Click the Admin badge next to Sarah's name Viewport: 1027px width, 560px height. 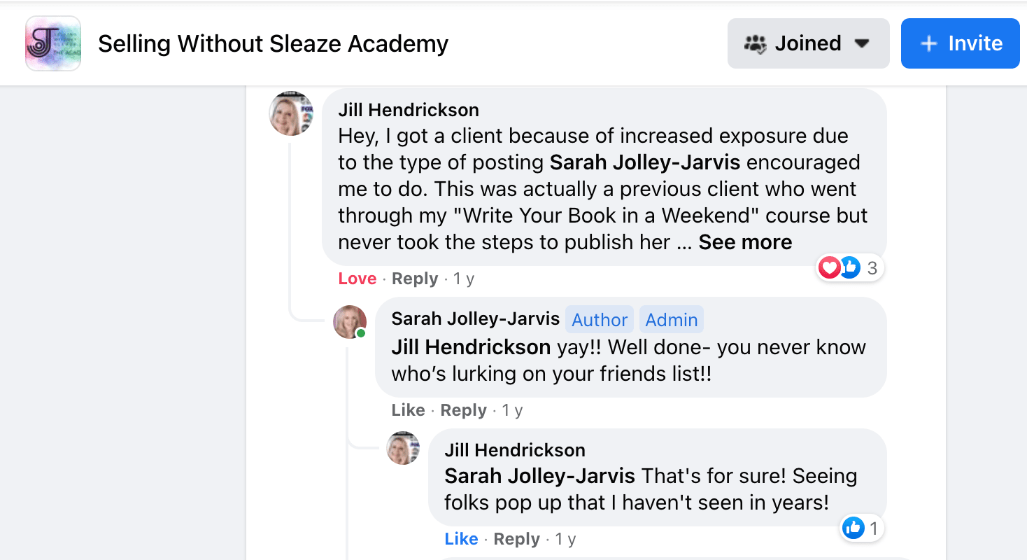pyautogui.click(x=671, y=320)
